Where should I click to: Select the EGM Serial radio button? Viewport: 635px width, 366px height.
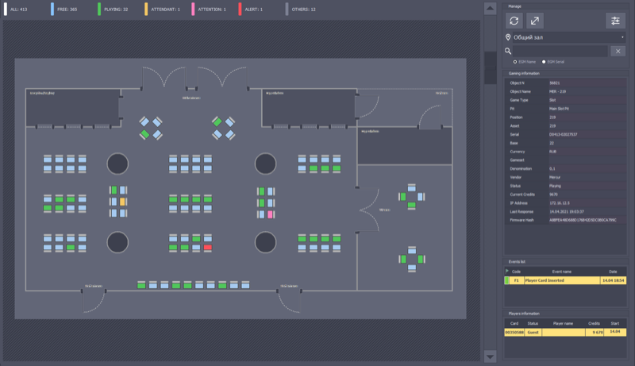pos(544,61)
